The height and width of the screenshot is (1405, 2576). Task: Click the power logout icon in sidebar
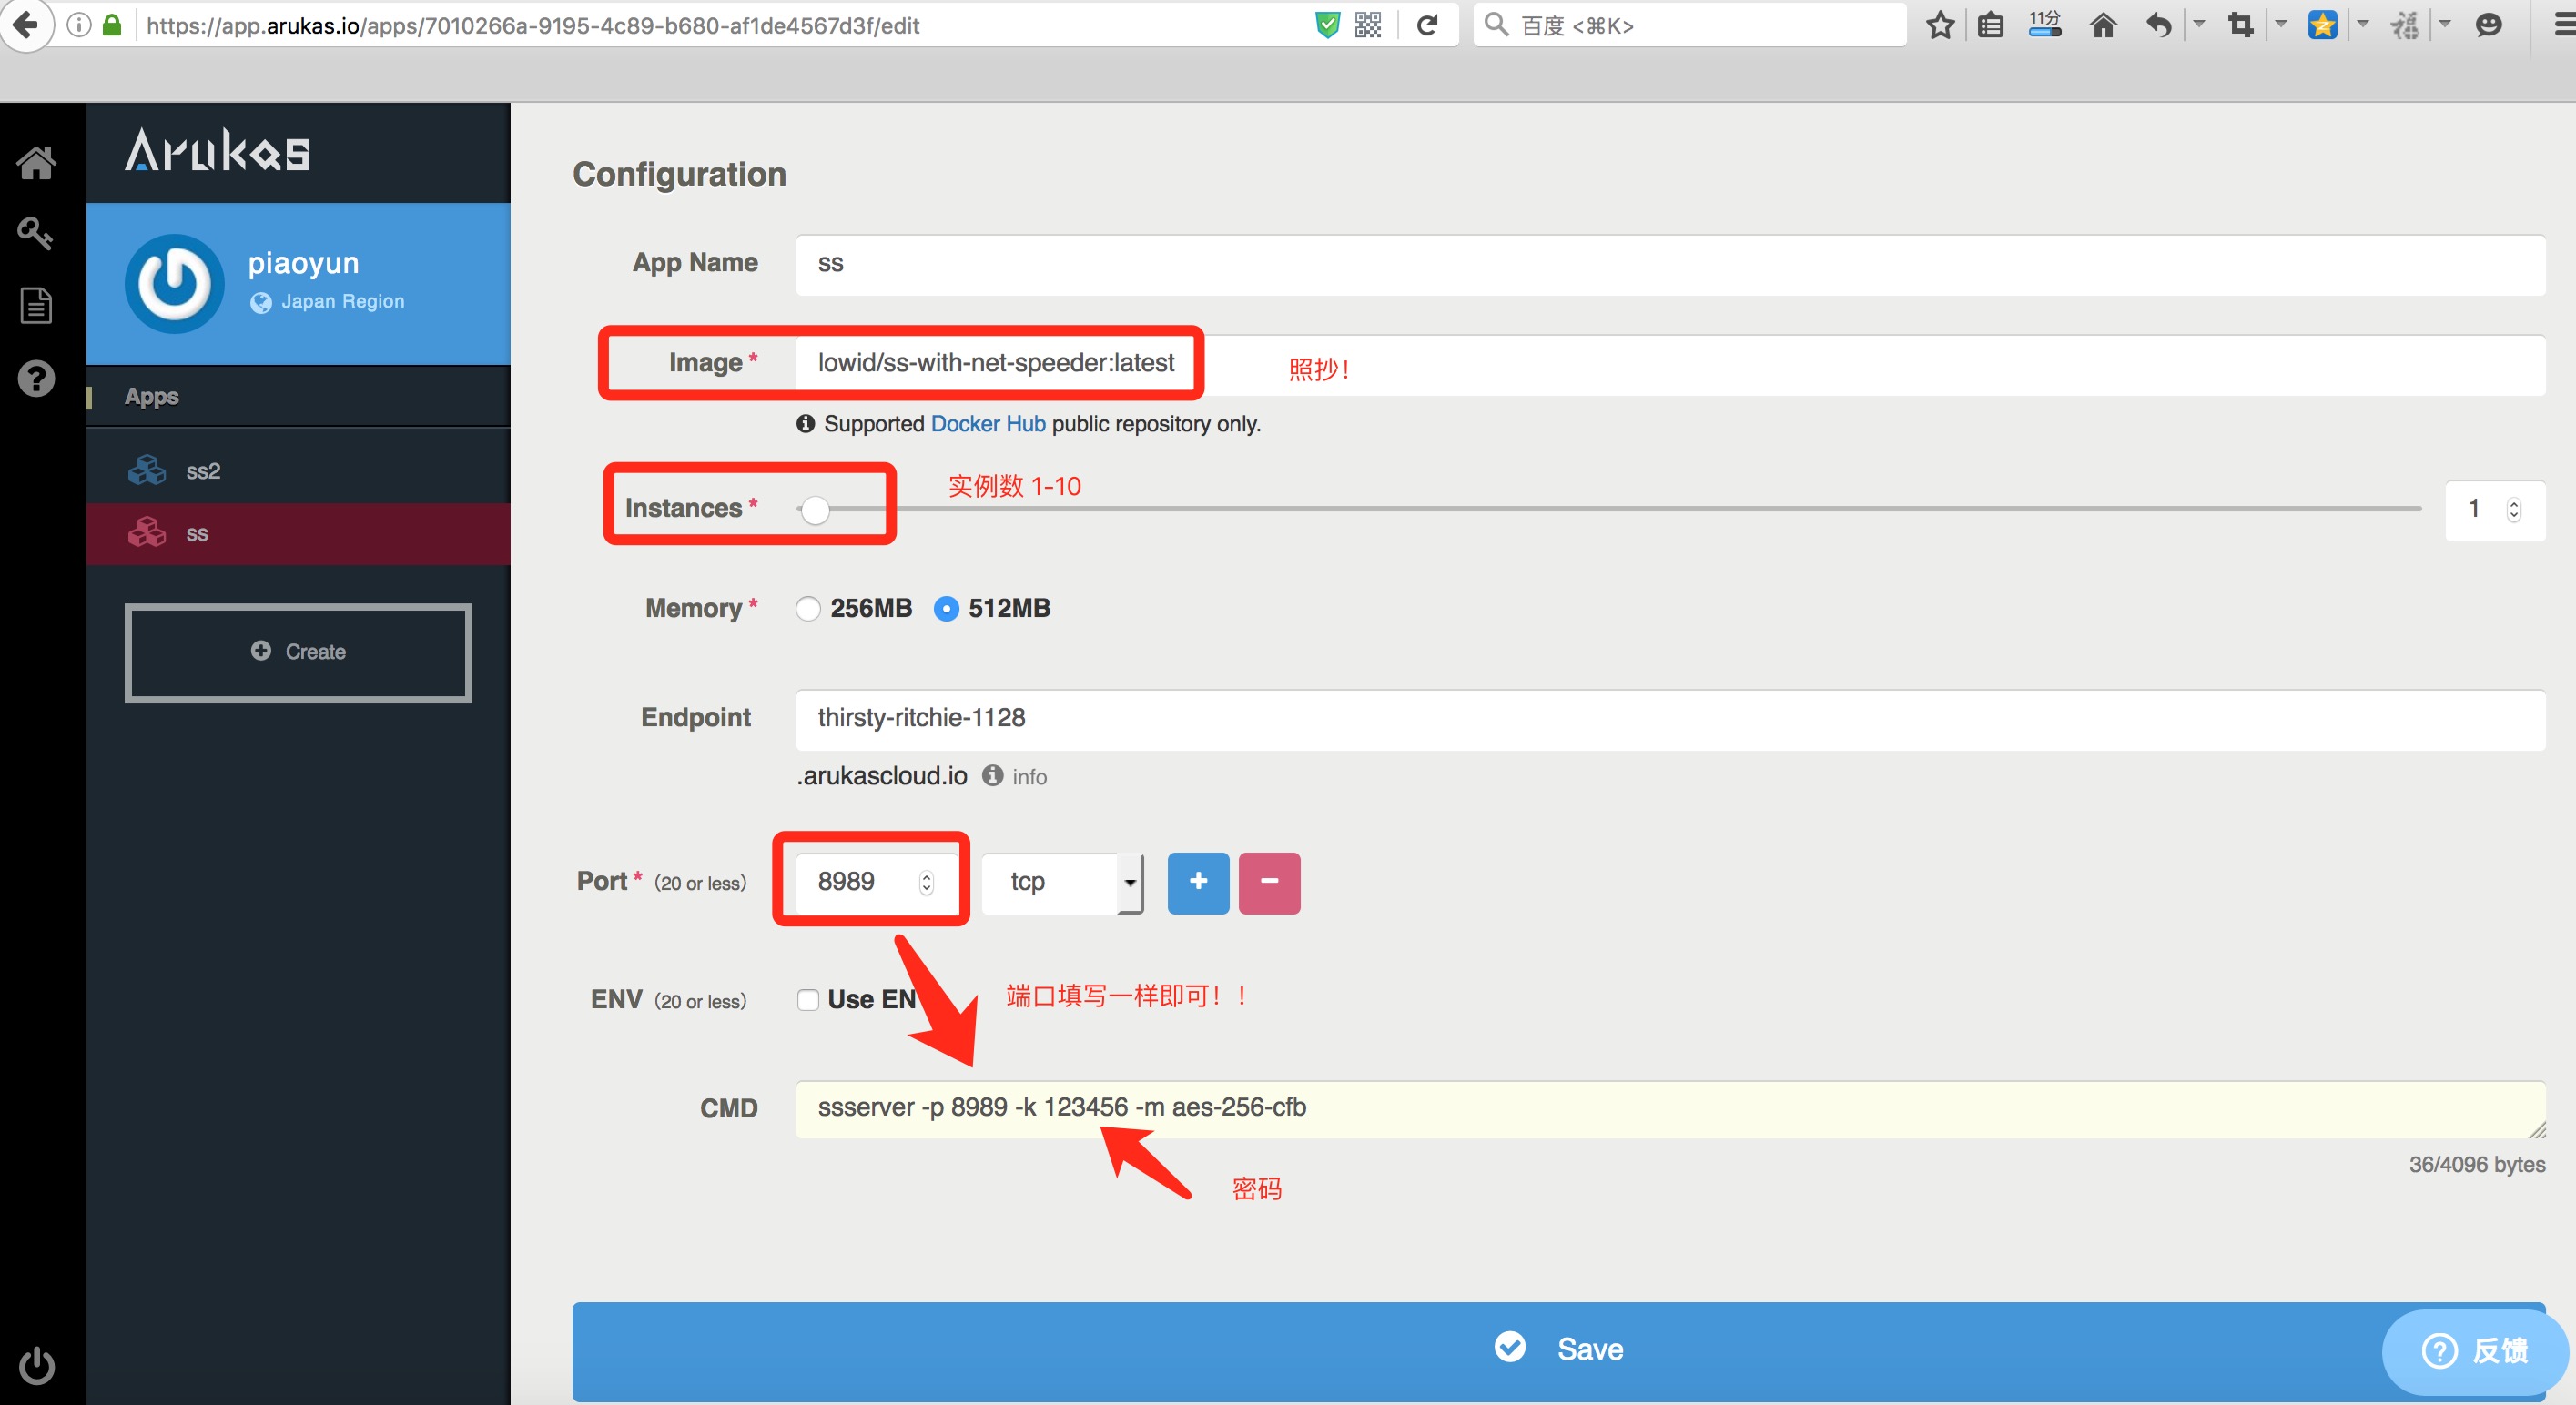[37, 1365]
